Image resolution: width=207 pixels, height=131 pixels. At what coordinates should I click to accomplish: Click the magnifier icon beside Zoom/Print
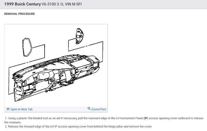tap(89, 109)
